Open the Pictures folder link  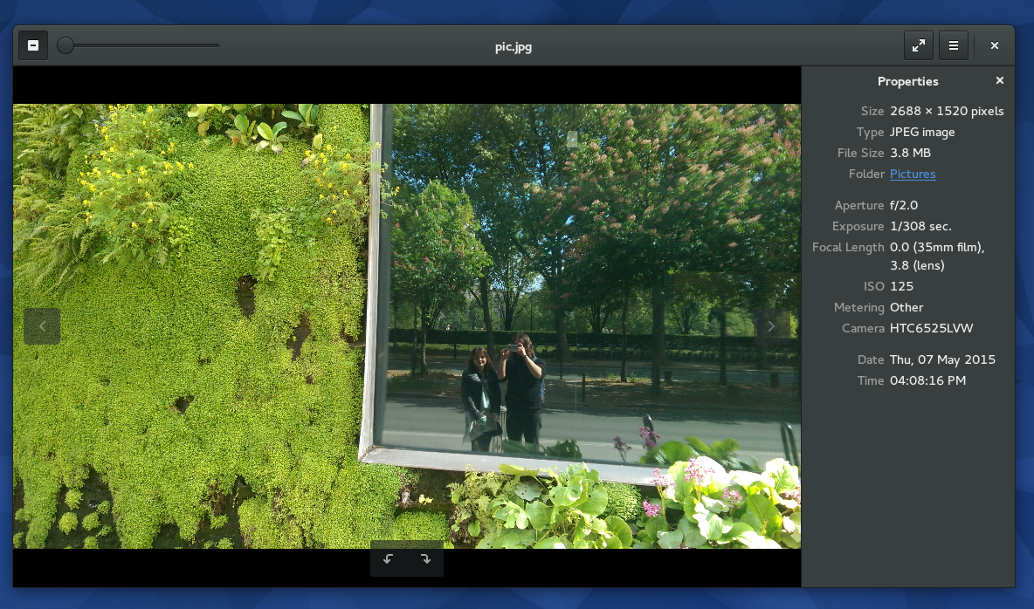click(912, 174)
